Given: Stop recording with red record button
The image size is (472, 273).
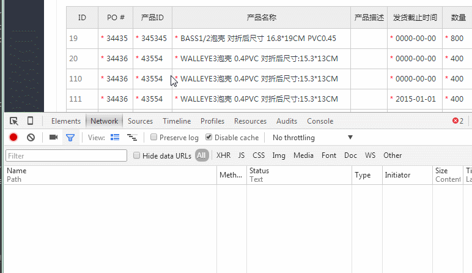Looking at the screenshot, I should (x=13, y=137).
